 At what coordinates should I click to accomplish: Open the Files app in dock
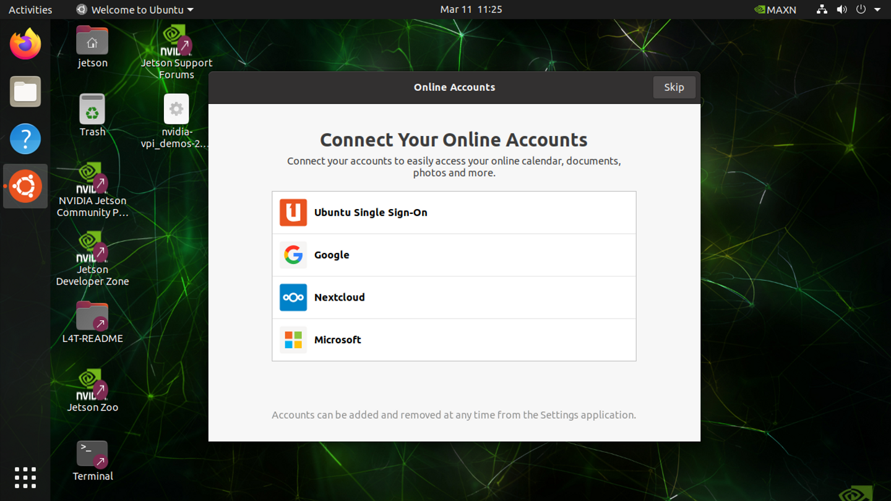[x=25, y=92]
